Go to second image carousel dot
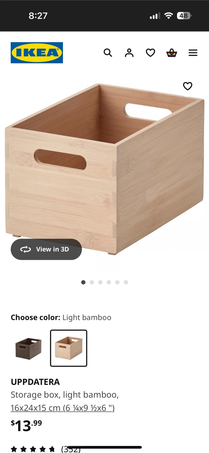 click(x=92, y=282)
